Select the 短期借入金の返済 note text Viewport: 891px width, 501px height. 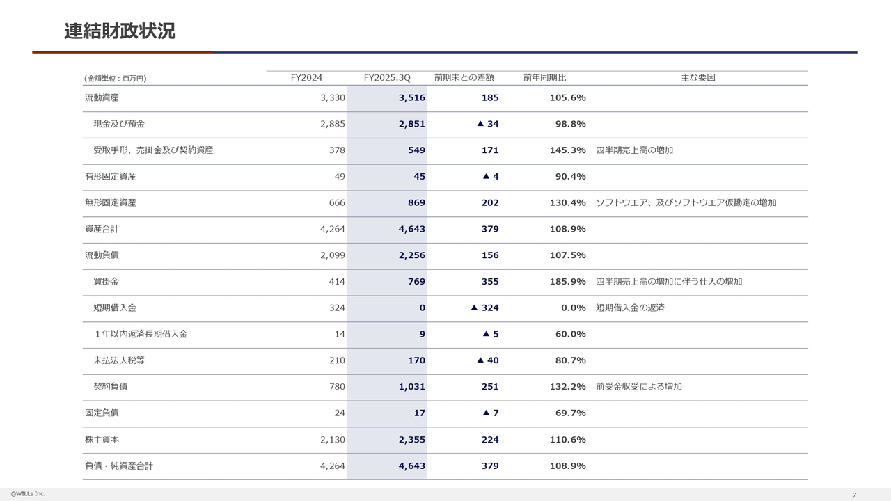pos(630,308)
